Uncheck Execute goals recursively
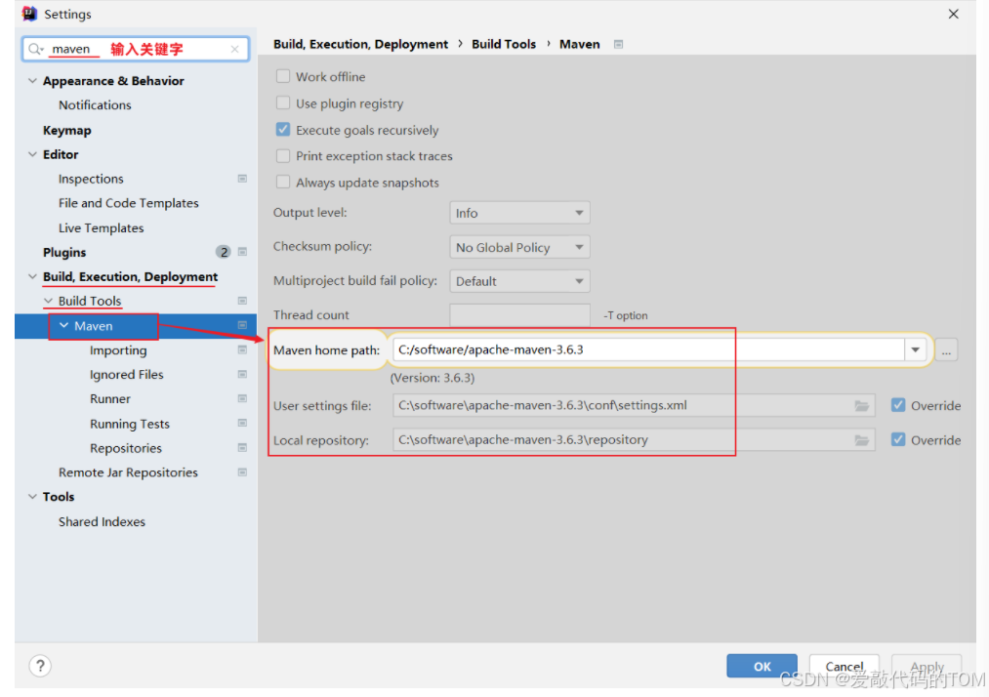Viewport: 989px width, 697px height. point(283,129)
